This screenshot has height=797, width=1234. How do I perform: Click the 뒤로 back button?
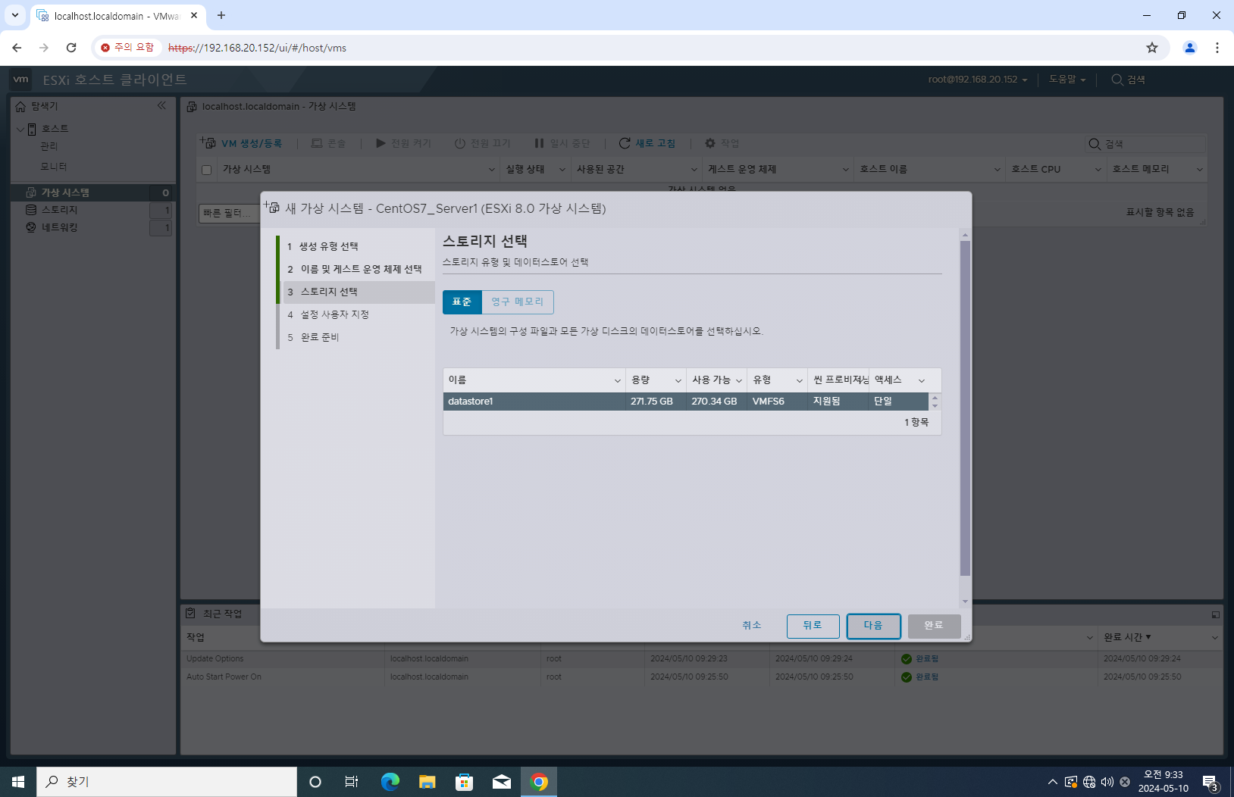813,626
